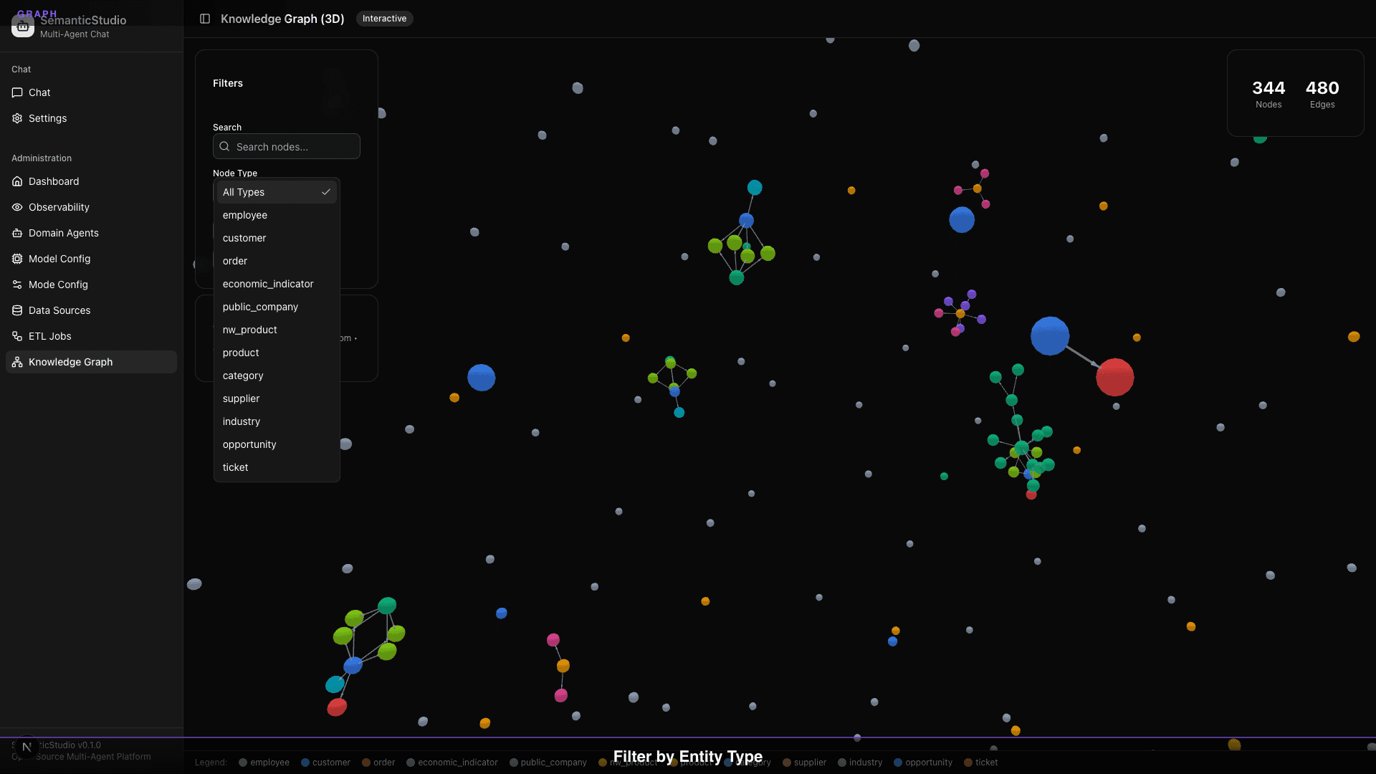Choose product node type

pos(277,353)
